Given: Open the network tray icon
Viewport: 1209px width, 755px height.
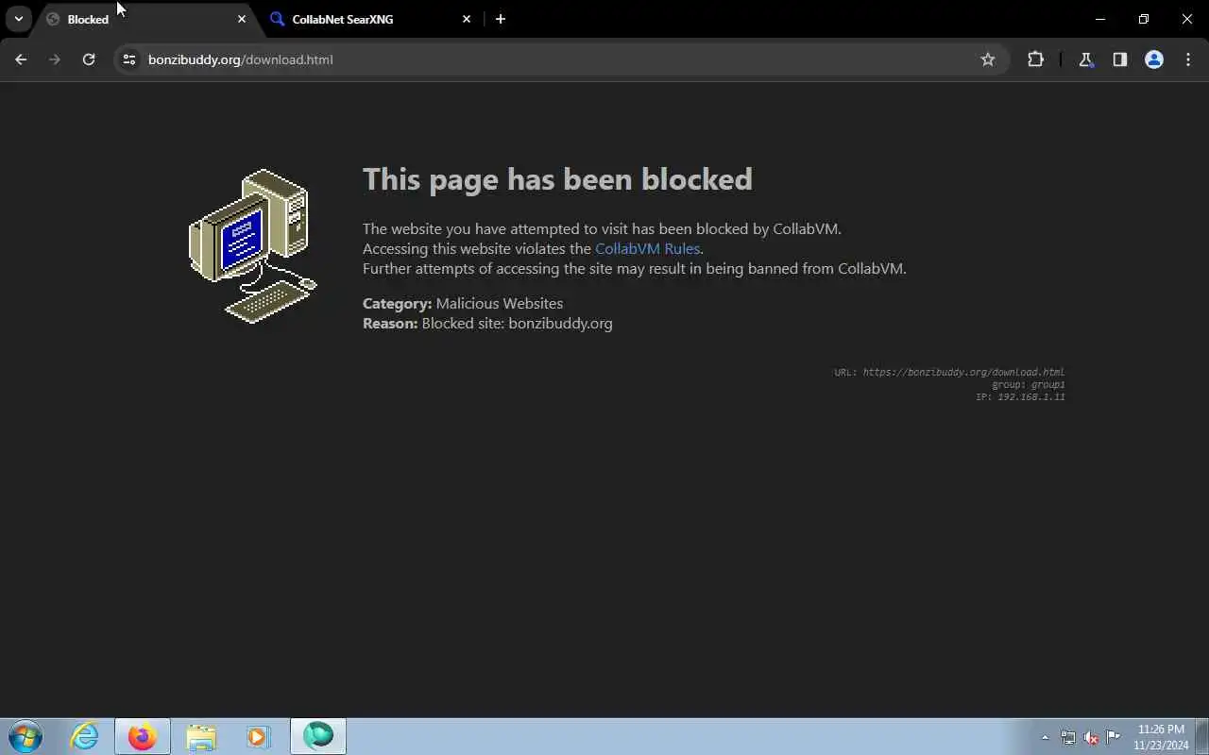Looking at the screenshot, I should click(x=1068, y=737).
